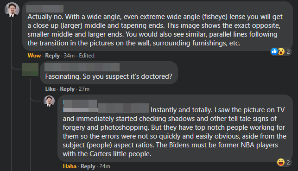The height and width of the screenshot is (171, 298).
Task: Click the wow emoji reaction icon
Action: pos(281,51)
